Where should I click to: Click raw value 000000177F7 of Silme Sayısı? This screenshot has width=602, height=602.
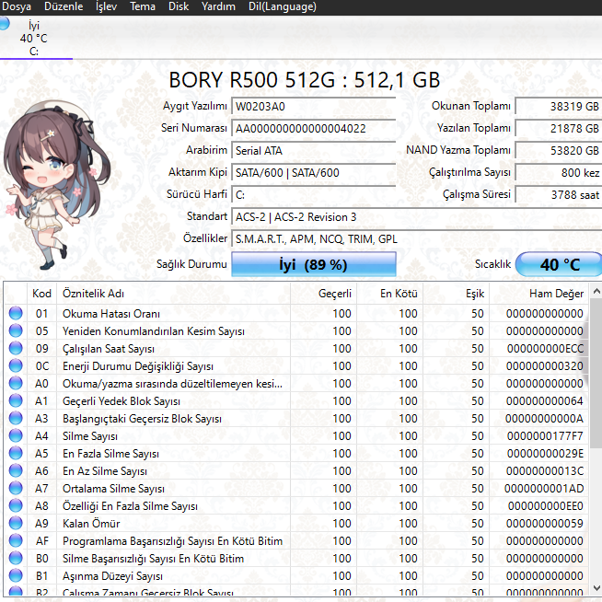[545, 436]
